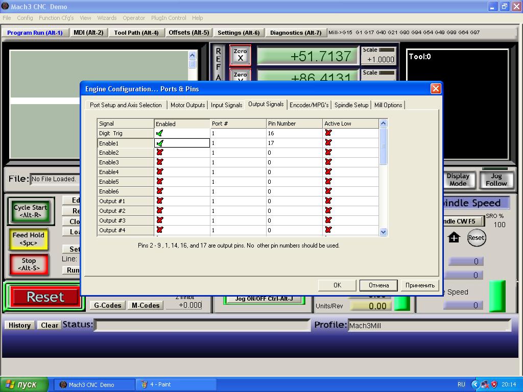Viewport: 523px width, 392px height.
Task: Toggle Active Low for Output #4
Action: (x=328, y=230)
